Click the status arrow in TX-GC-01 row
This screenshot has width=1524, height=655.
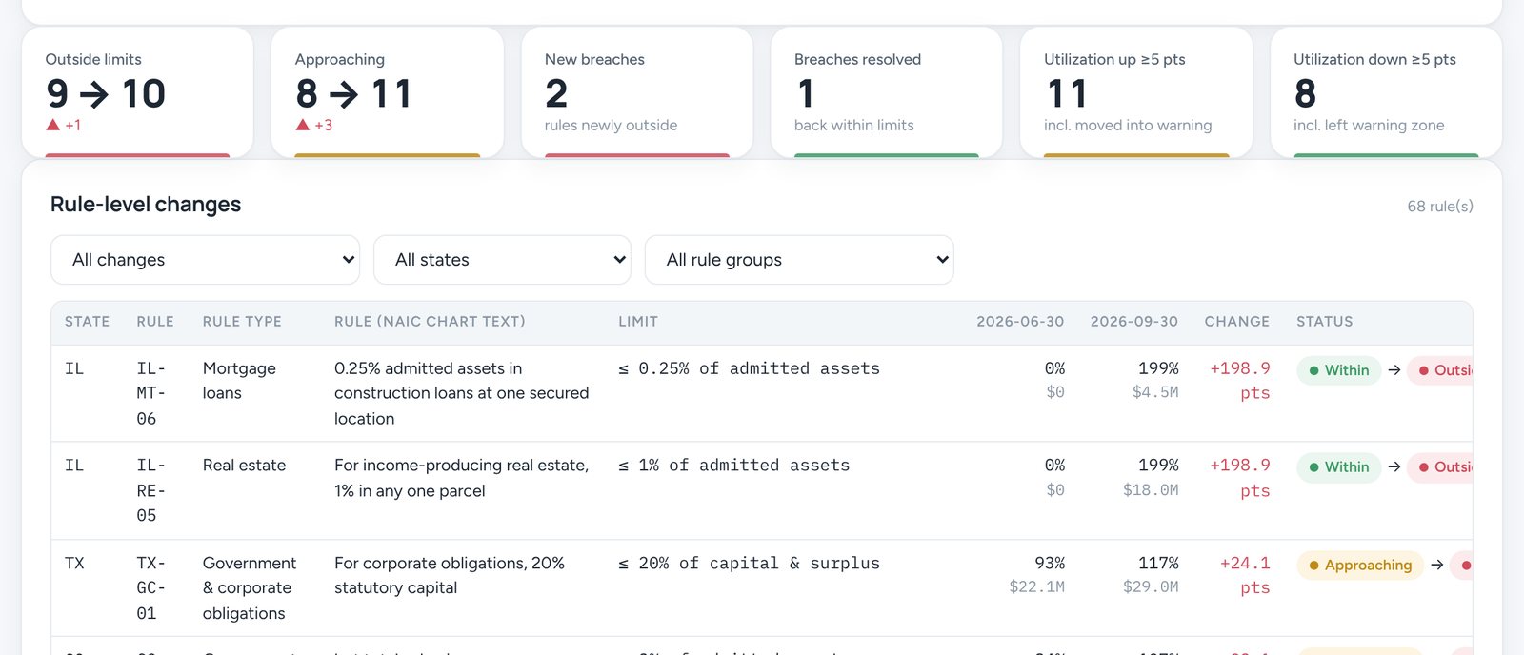tap(1437, 566)
